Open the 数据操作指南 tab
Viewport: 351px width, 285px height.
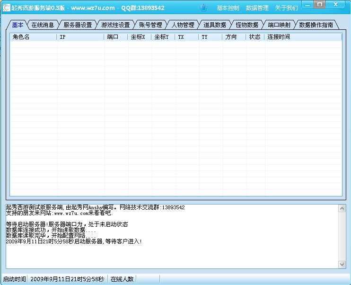316,25
